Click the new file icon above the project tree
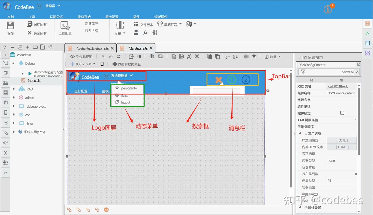373x215 pixels. tap(42, 47)
